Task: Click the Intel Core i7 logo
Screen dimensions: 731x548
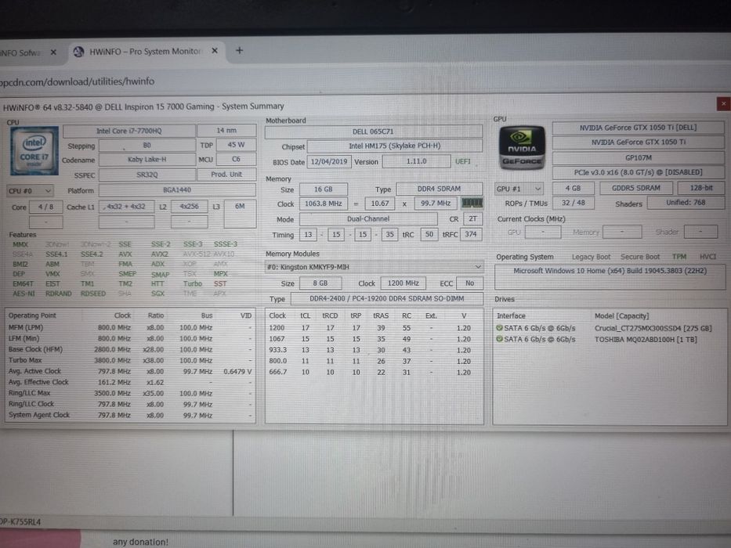Action: 34,150
